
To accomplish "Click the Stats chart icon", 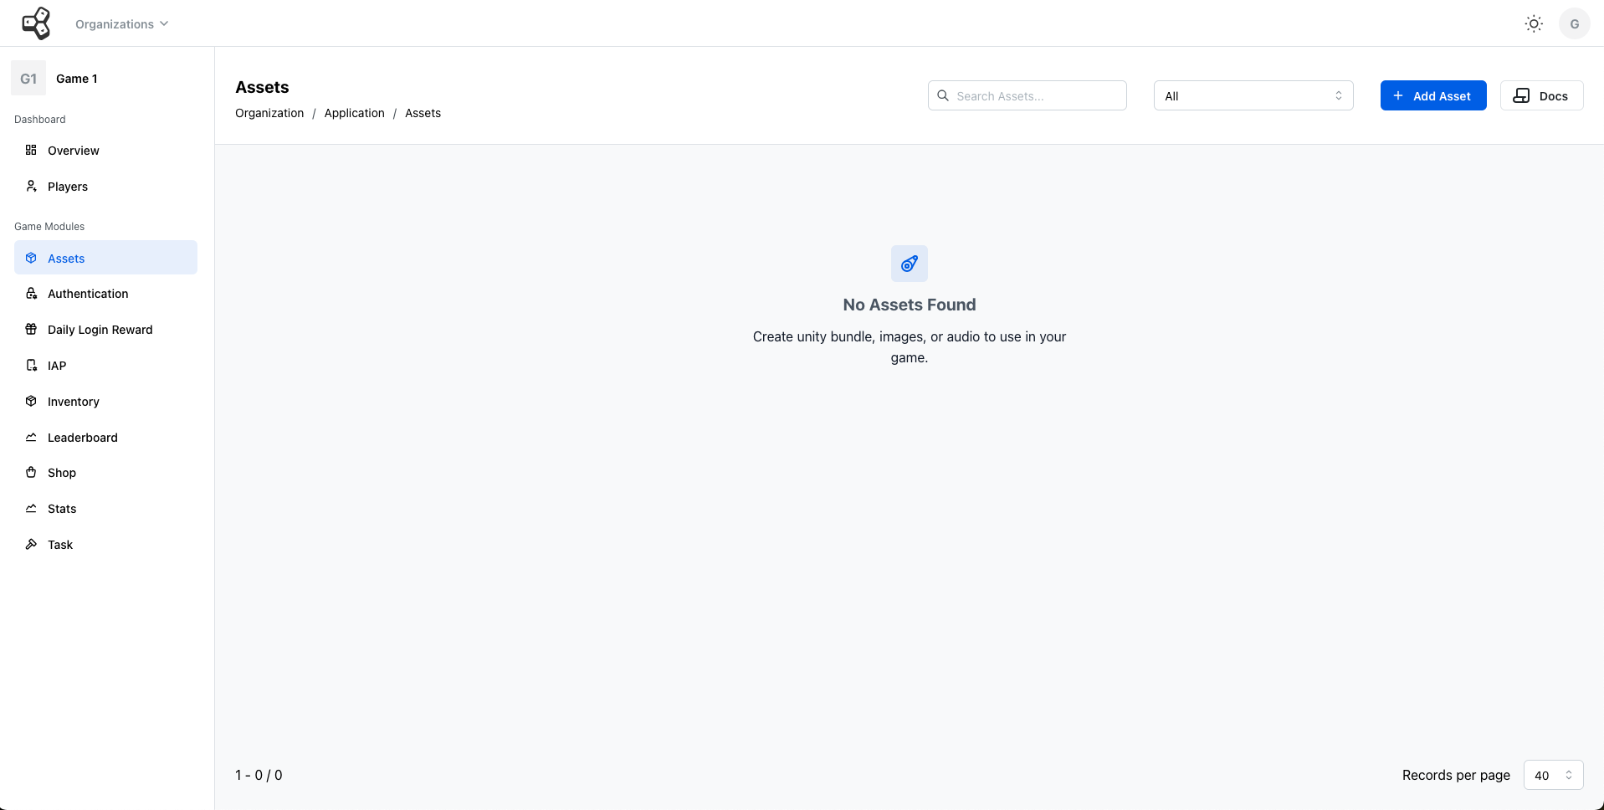I will point(31,508).
